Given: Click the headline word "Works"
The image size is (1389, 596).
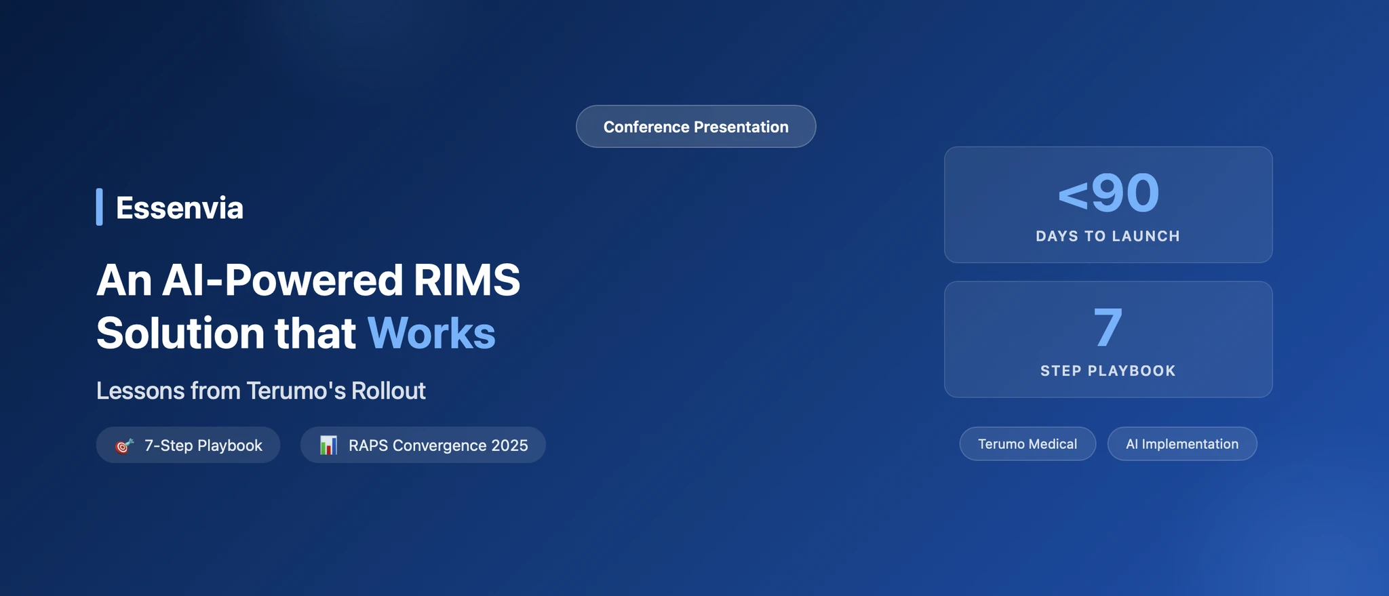Looking at the screenshot, I should (431, 333).
